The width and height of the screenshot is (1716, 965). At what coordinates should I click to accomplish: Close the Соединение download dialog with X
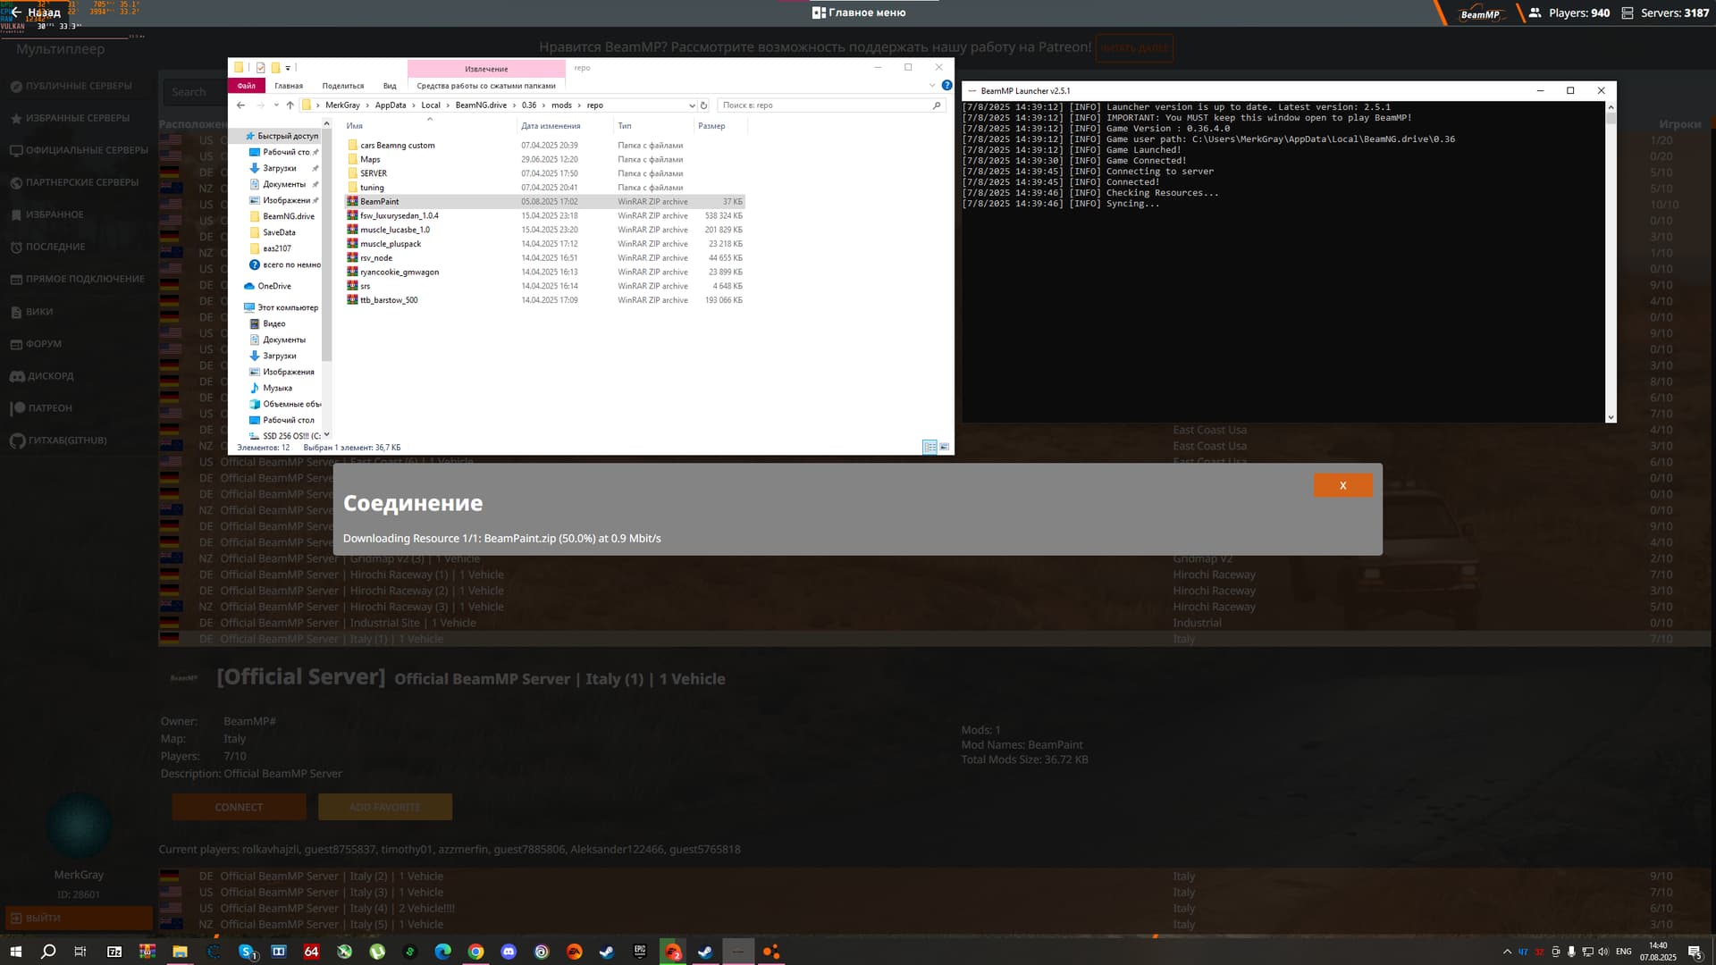tap(1342, 485)
